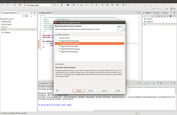Toggle Link with Editor in Project Explorer
The image size is (177, 115).
(x=27, y=16)
